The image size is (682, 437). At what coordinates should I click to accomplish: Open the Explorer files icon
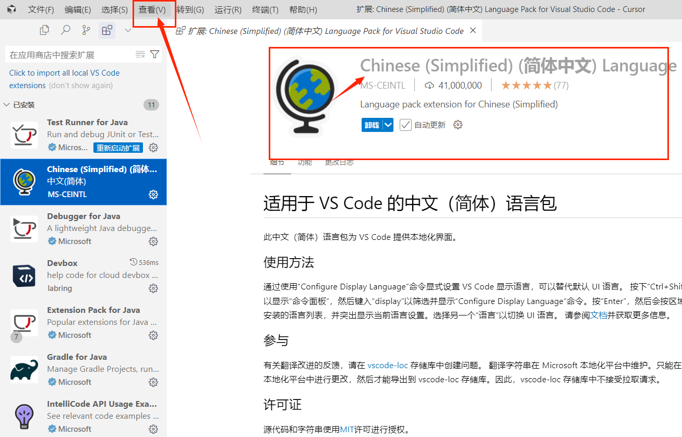[x=45, y=31]
